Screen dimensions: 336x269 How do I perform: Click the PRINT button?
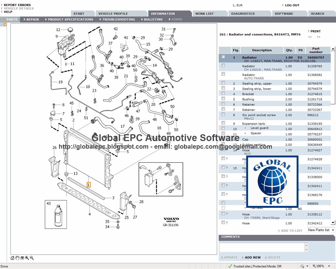(316, 31)
